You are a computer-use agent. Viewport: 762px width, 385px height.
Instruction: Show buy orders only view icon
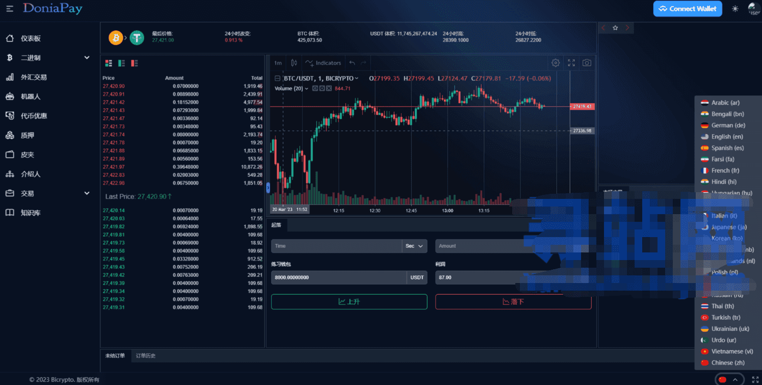[121, 63]
